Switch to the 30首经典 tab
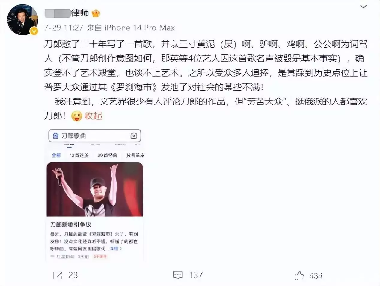 (107, 155)
